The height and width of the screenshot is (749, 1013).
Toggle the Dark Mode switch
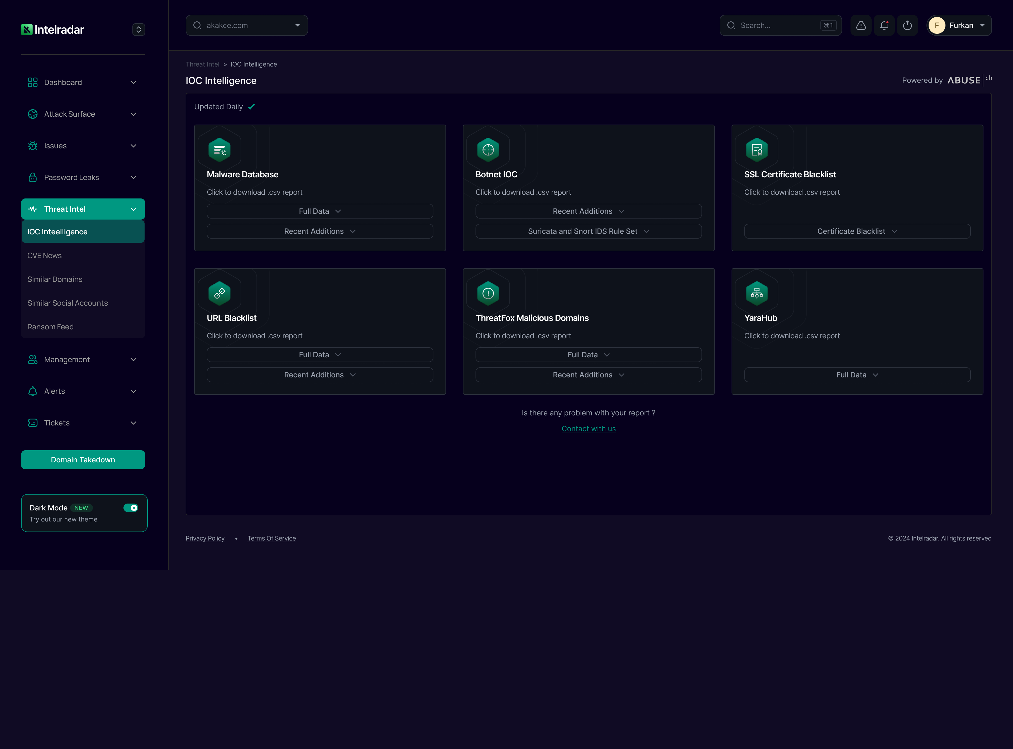pos(131,508)
